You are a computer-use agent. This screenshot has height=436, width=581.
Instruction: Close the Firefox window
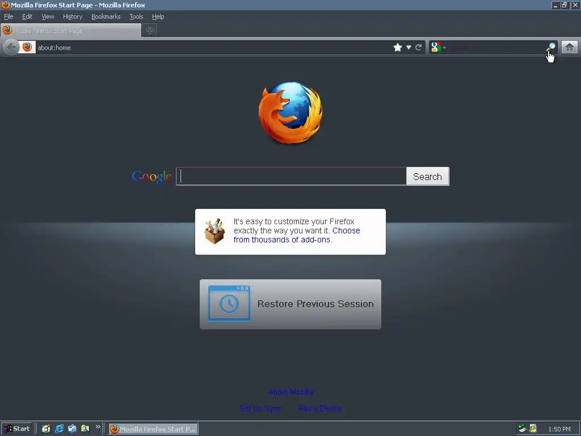coord(575,5)
